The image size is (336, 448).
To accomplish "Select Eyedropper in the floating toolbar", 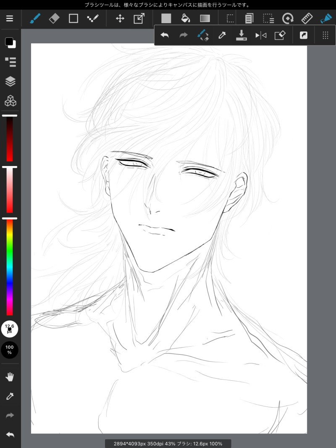I will click(x=222, y=35).
